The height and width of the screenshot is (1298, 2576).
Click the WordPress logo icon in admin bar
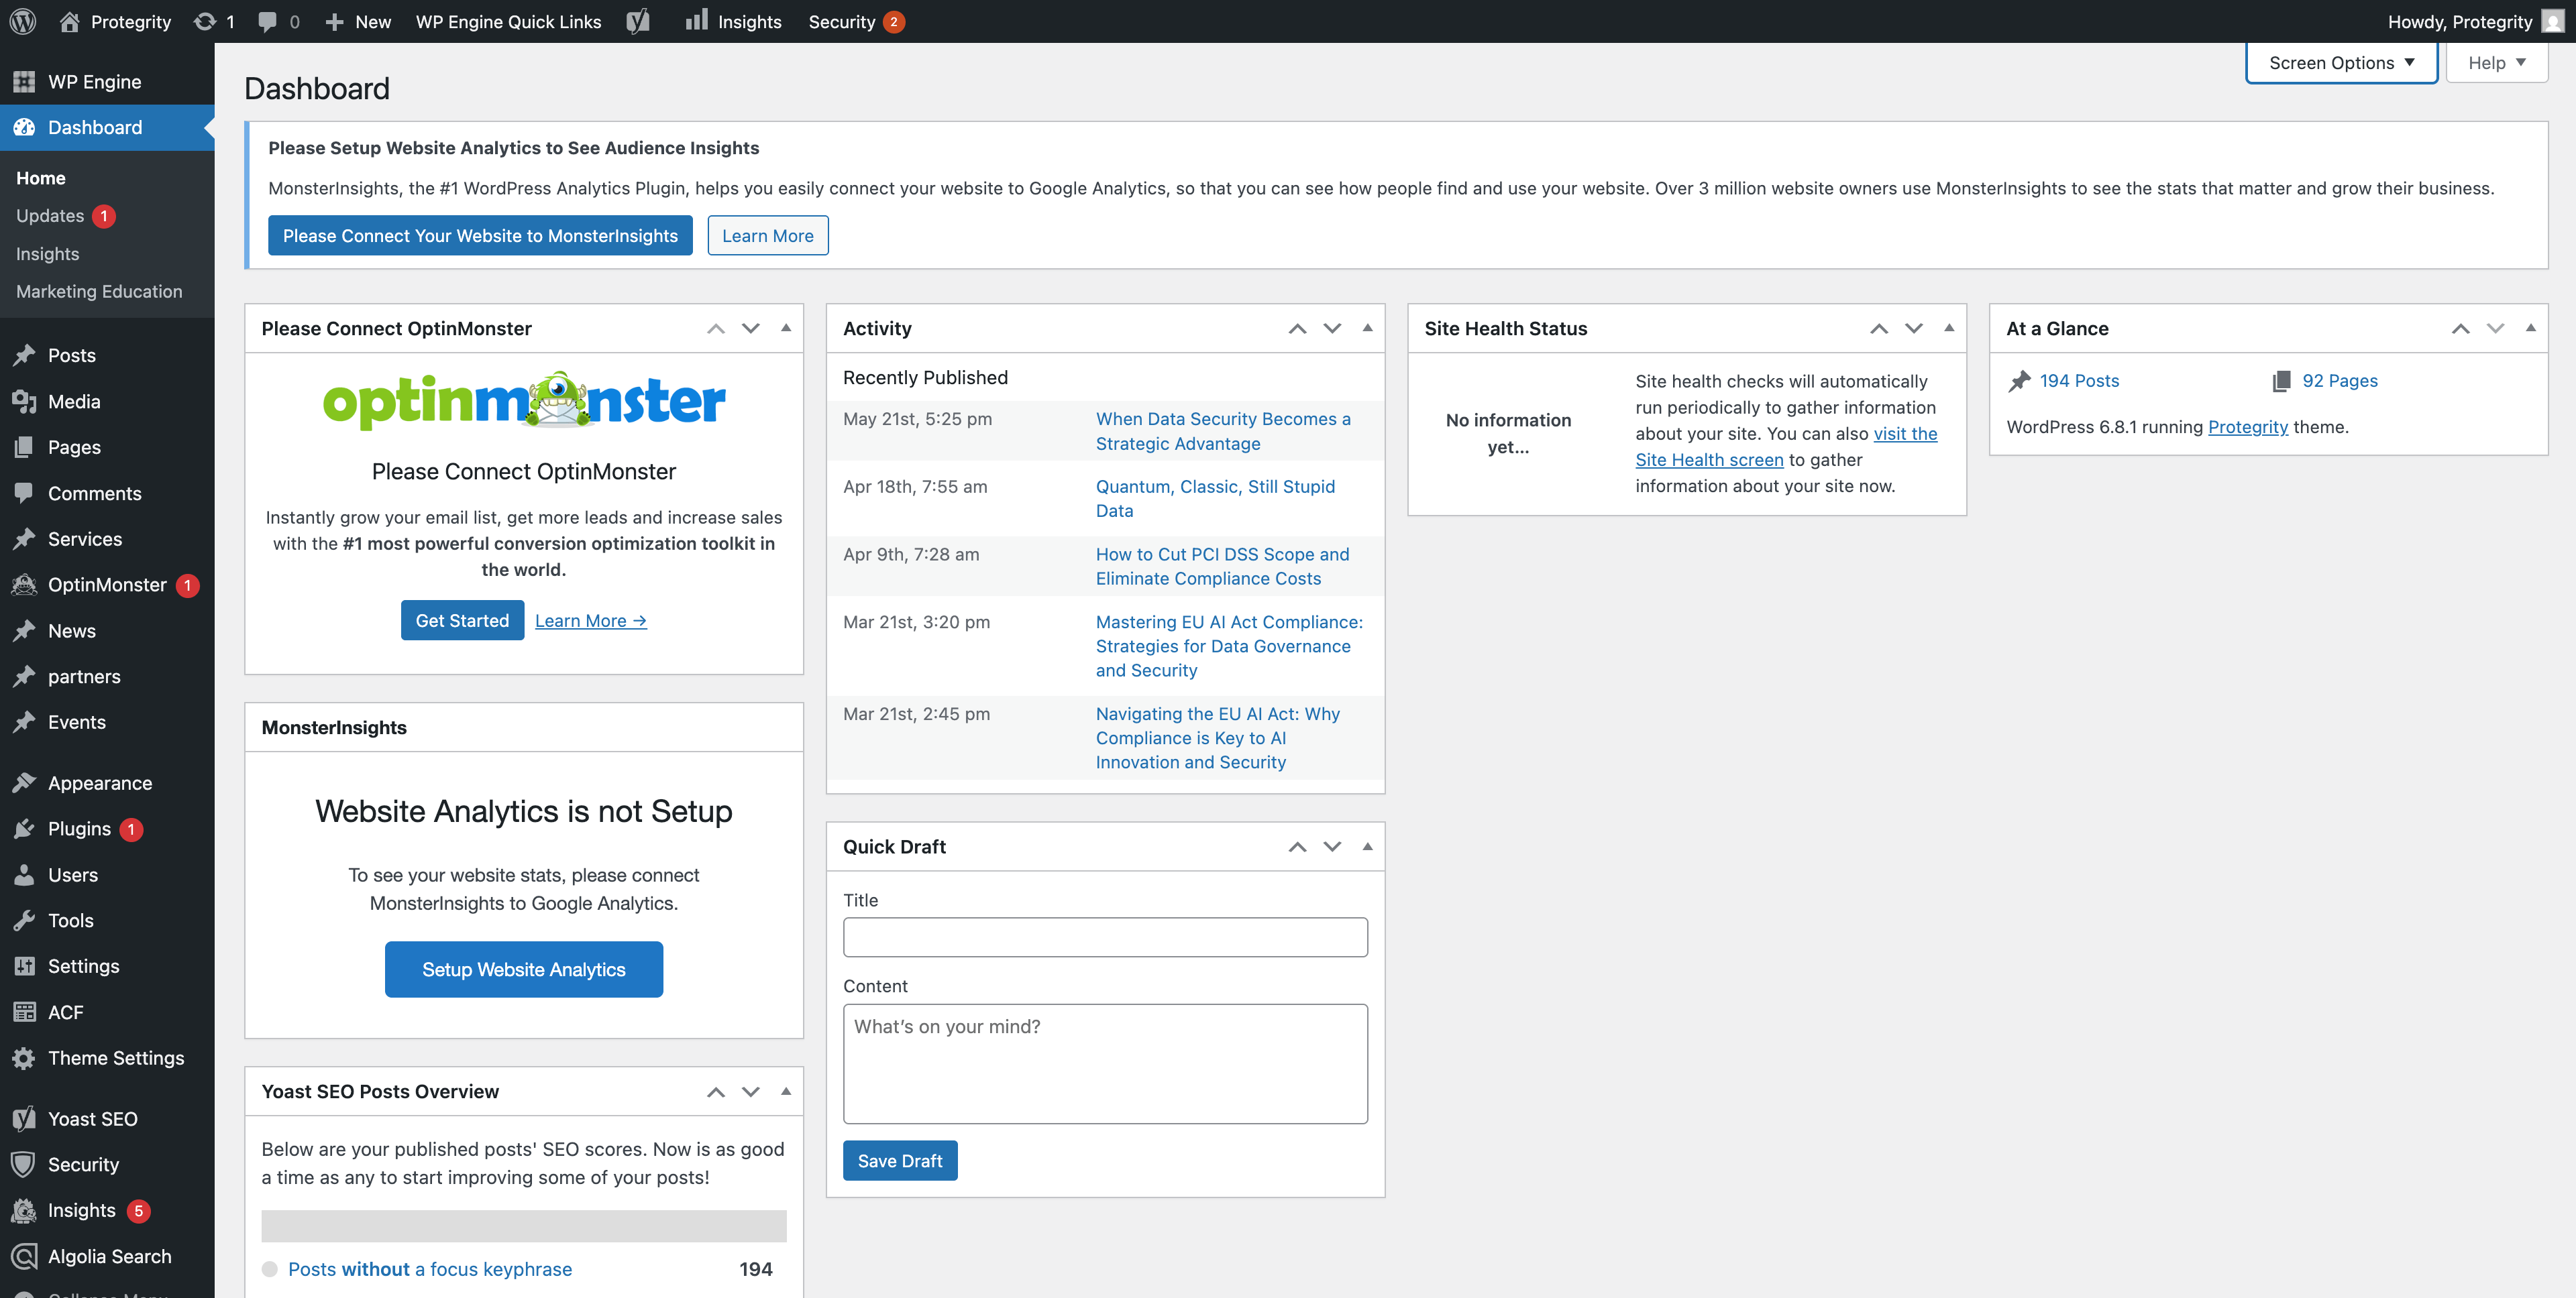pyautogui.click(x=23, y=21)
